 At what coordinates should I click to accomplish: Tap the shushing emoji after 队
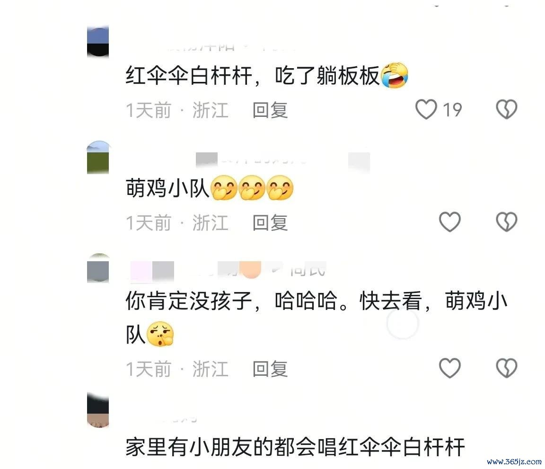coord(160,334)
